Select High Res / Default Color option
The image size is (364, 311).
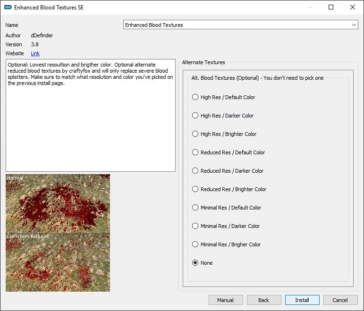coord(195,97)
